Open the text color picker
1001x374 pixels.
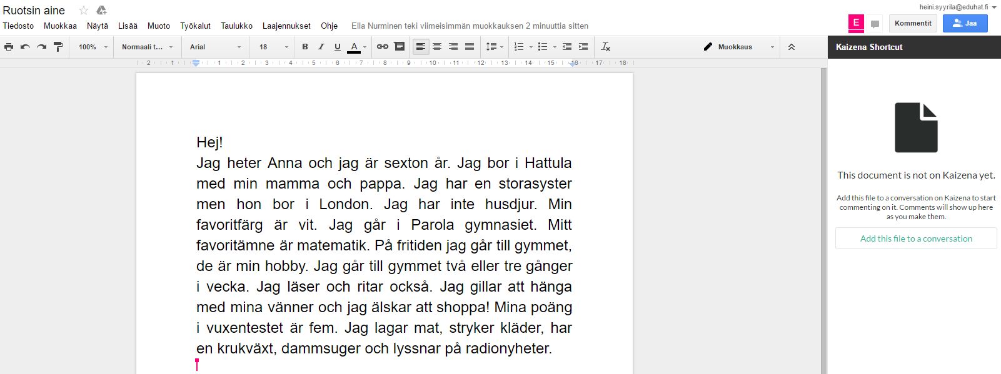coord(355,47)
